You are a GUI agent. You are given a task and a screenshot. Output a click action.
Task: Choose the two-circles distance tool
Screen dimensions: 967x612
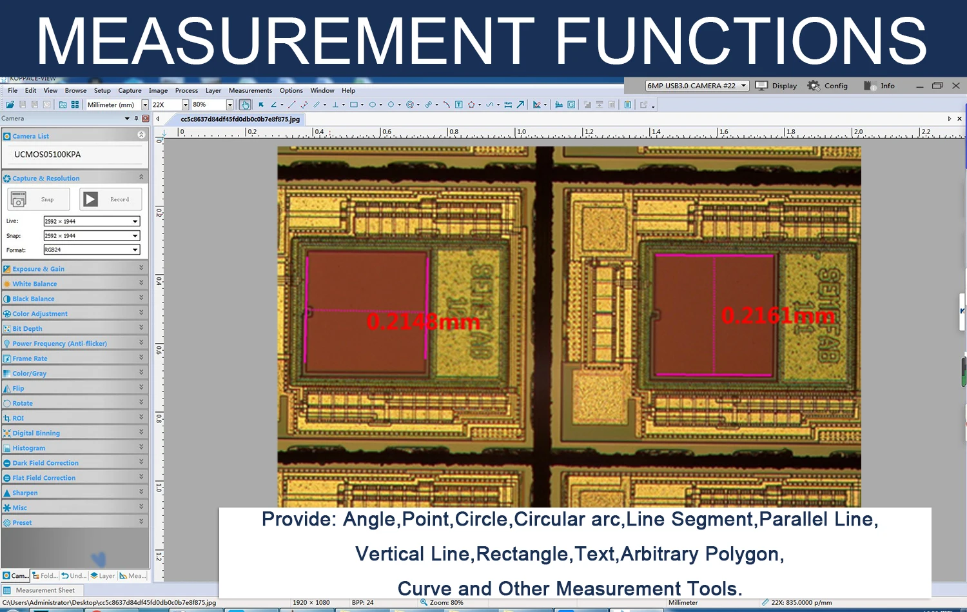point(429,104)
